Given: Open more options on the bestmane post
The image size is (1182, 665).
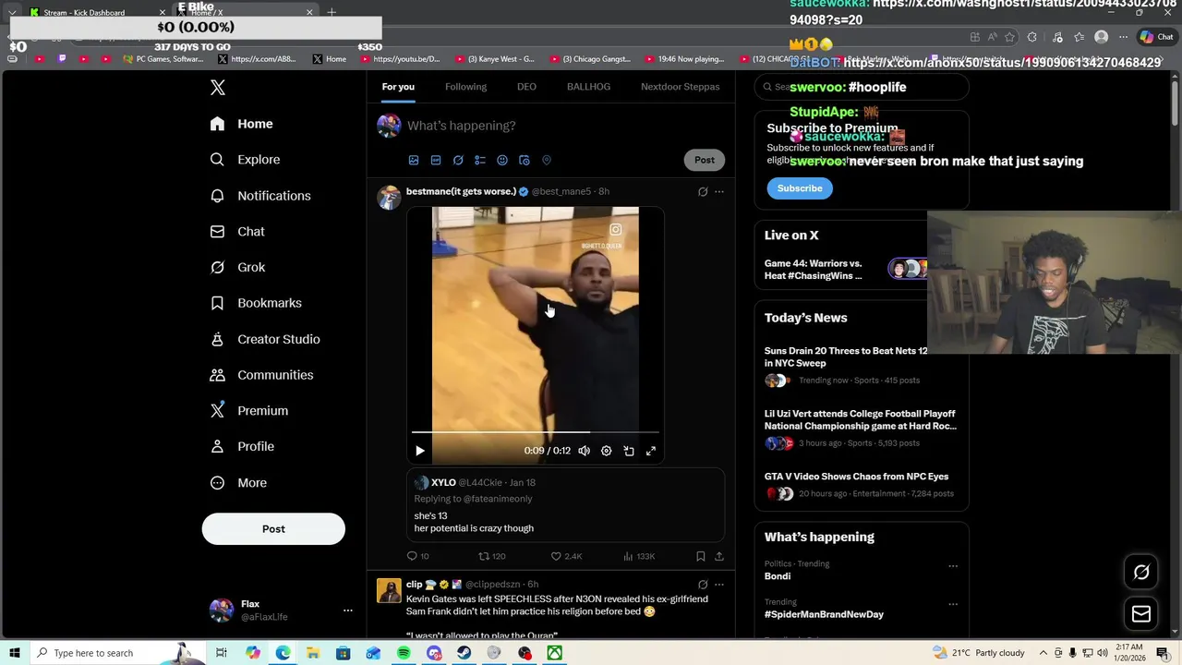Looking at the screenshot, I should (x=719, y=192).
